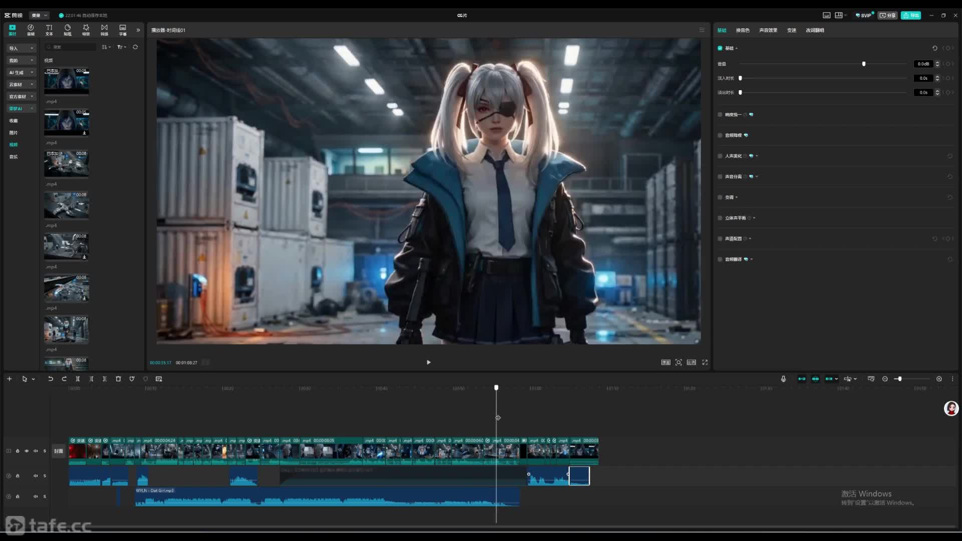Click the 音量 volume slider handle

click(x=863, y=64)
